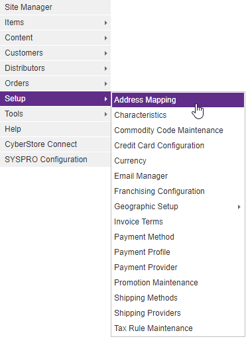246x339 pixels.
Task: Select Shipping Methods
Action: (x=178, y=298)
